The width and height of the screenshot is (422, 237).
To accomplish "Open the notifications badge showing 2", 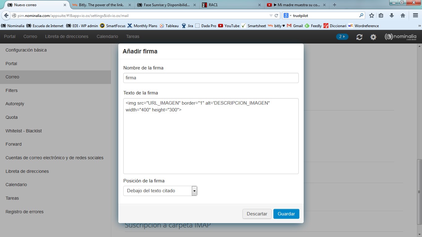I will (x=342, y=37).
